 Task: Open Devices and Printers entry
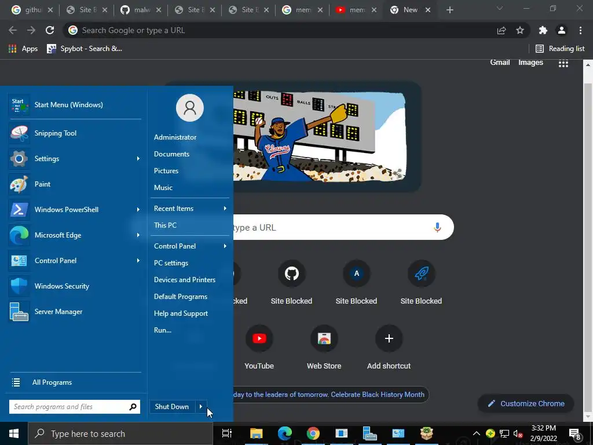point(185,280)
